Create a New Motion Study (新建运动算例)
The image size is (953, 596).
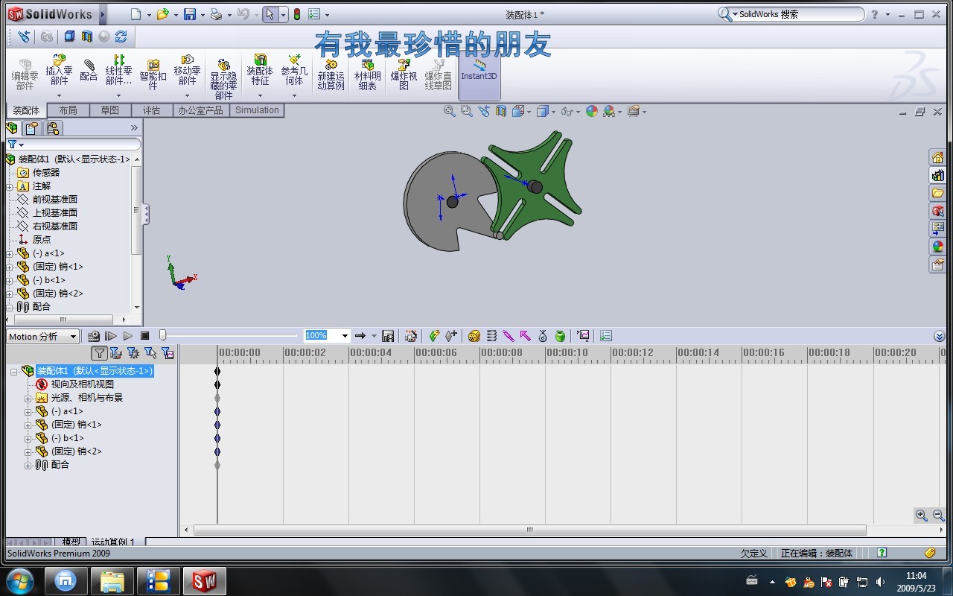click(331, 74)
